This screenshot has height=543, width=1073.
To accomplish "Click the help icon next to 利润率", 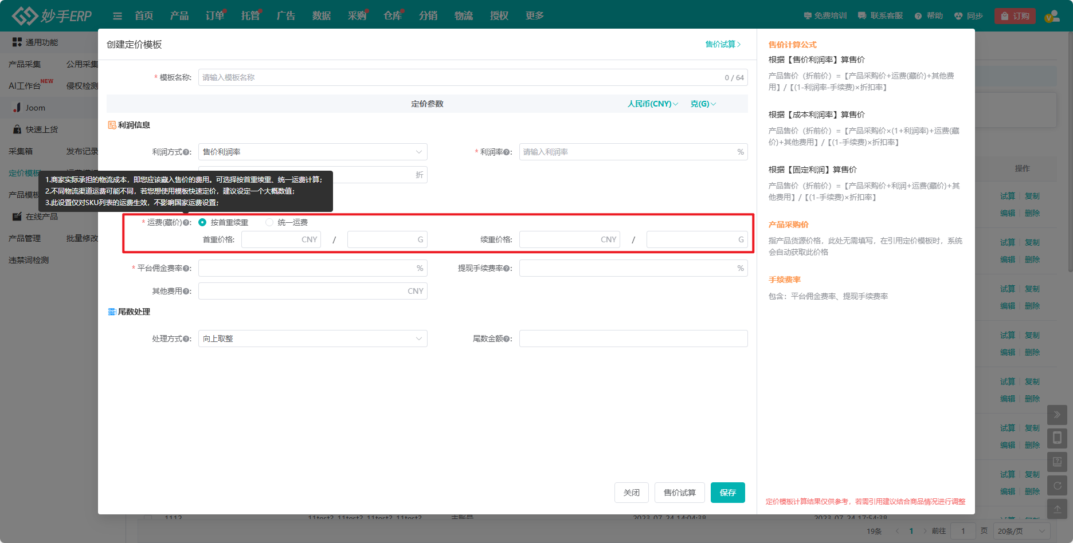I will (x=507, y=152).
